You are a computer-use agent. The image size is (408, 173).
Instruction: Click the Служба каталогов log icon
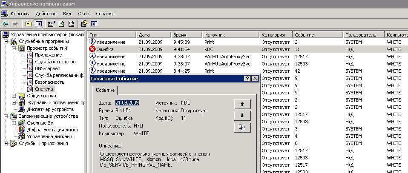(x=30, y=62)
